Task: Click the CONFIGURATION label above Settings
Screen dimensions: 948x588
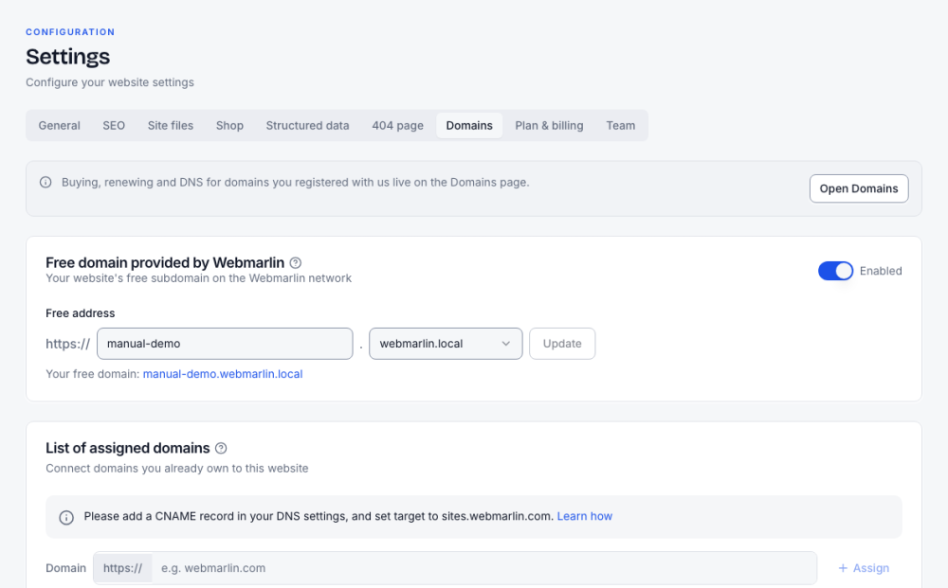Action: tap(70, 32)
